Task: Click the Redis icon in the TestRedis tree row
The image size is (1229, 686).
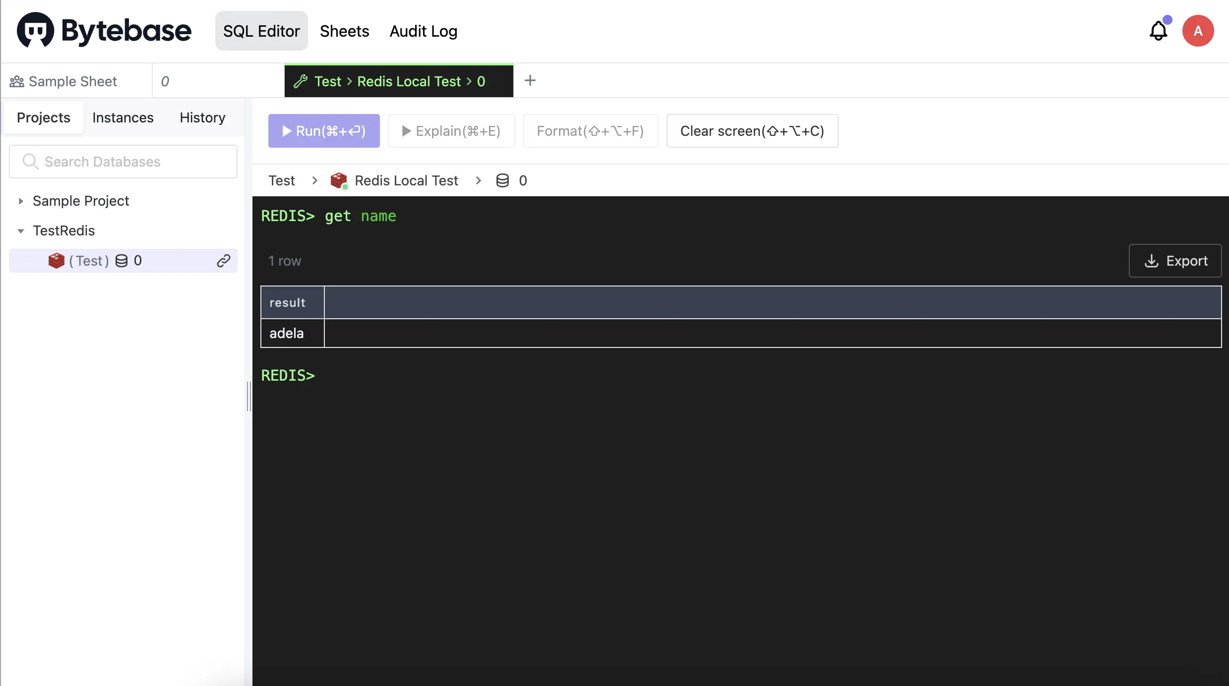Action: point(57,261)
